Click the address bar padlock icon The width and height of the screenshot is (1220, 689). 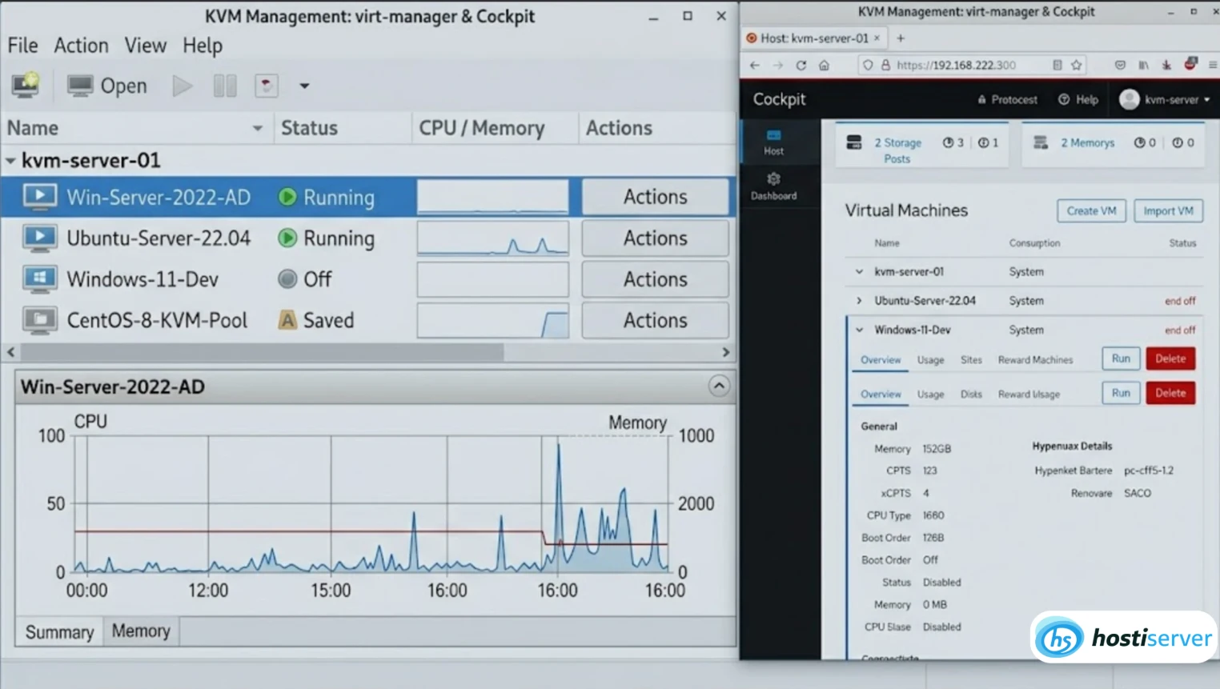[x=885, y=65]
